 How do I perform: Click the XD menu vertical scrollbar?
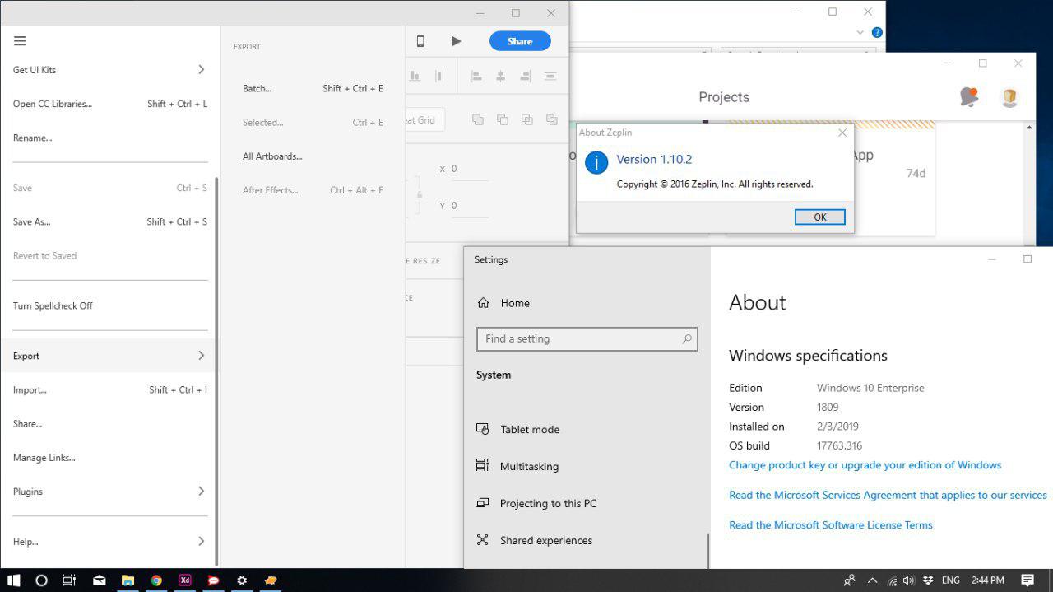217,371
